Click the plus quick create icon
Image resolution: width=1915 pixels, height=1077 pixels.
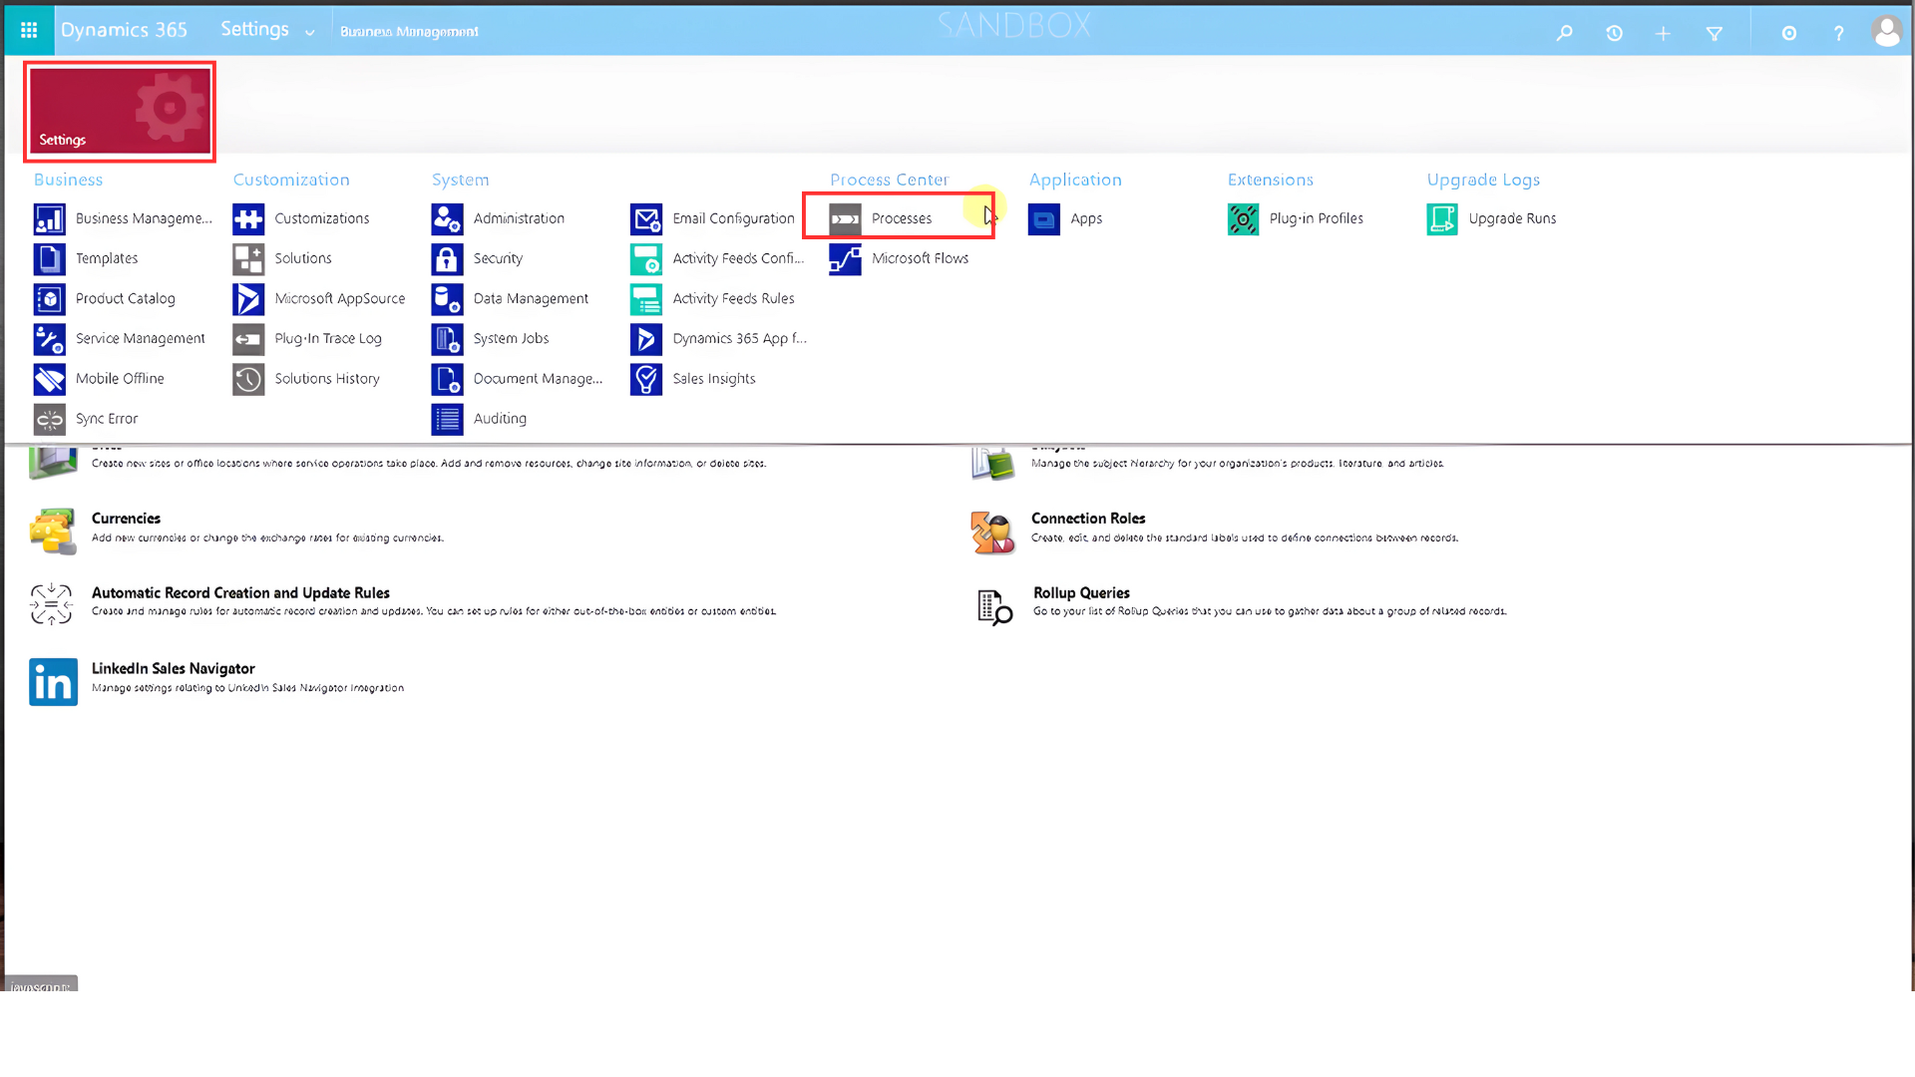click(x=1663, y=33)
